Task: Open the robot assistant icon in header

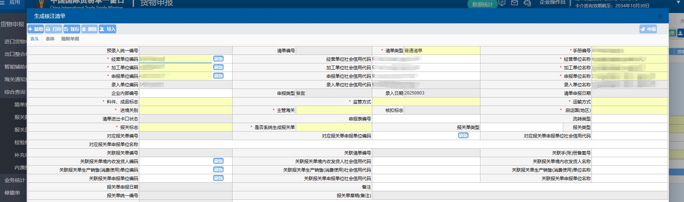Action: 527,3
